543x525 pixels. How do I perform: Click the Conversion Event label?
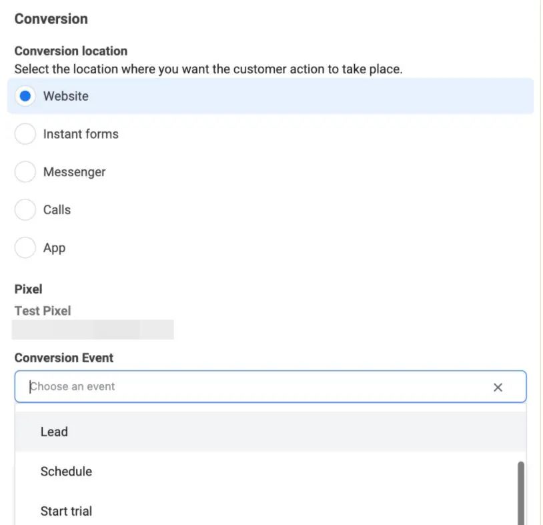[x=64, y=358]
